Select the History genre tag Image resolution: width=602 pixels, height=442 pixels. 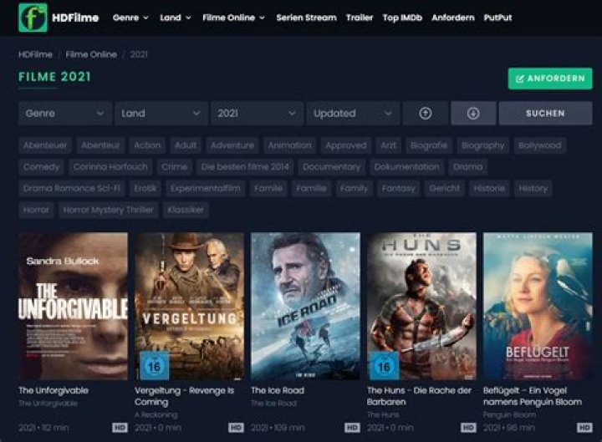533,188
